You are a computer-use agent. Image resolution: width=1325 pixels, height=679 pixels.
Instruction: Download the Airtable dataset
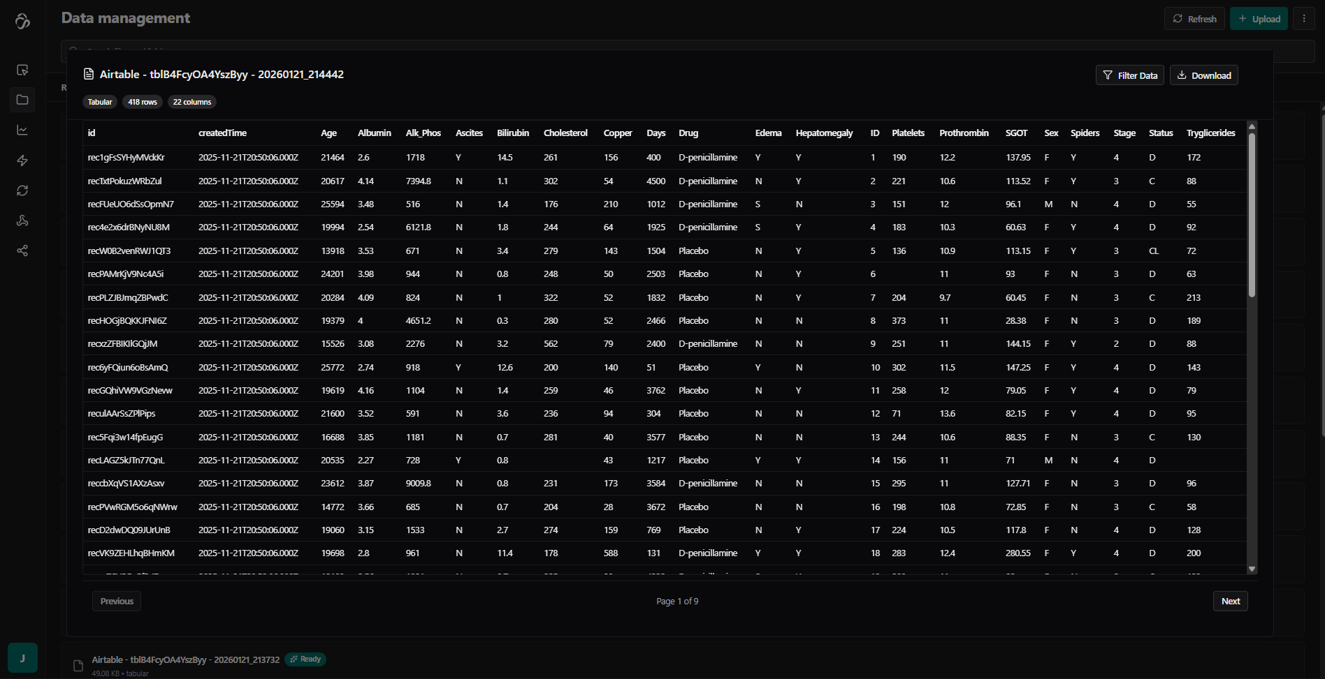coord(1203,75)
